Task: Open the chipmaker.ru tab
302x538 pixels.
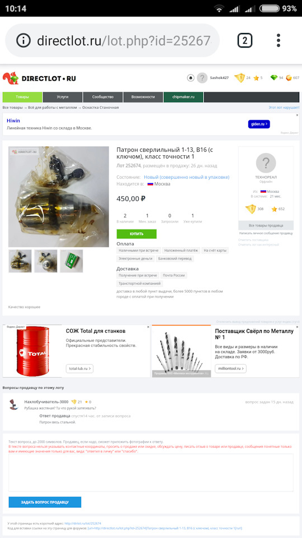Action: point(183,97)
